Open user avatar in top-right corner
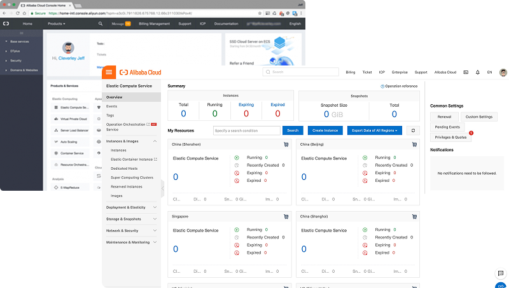The width and height of the screenshot is (509, 288). click(x=503, y=72)
